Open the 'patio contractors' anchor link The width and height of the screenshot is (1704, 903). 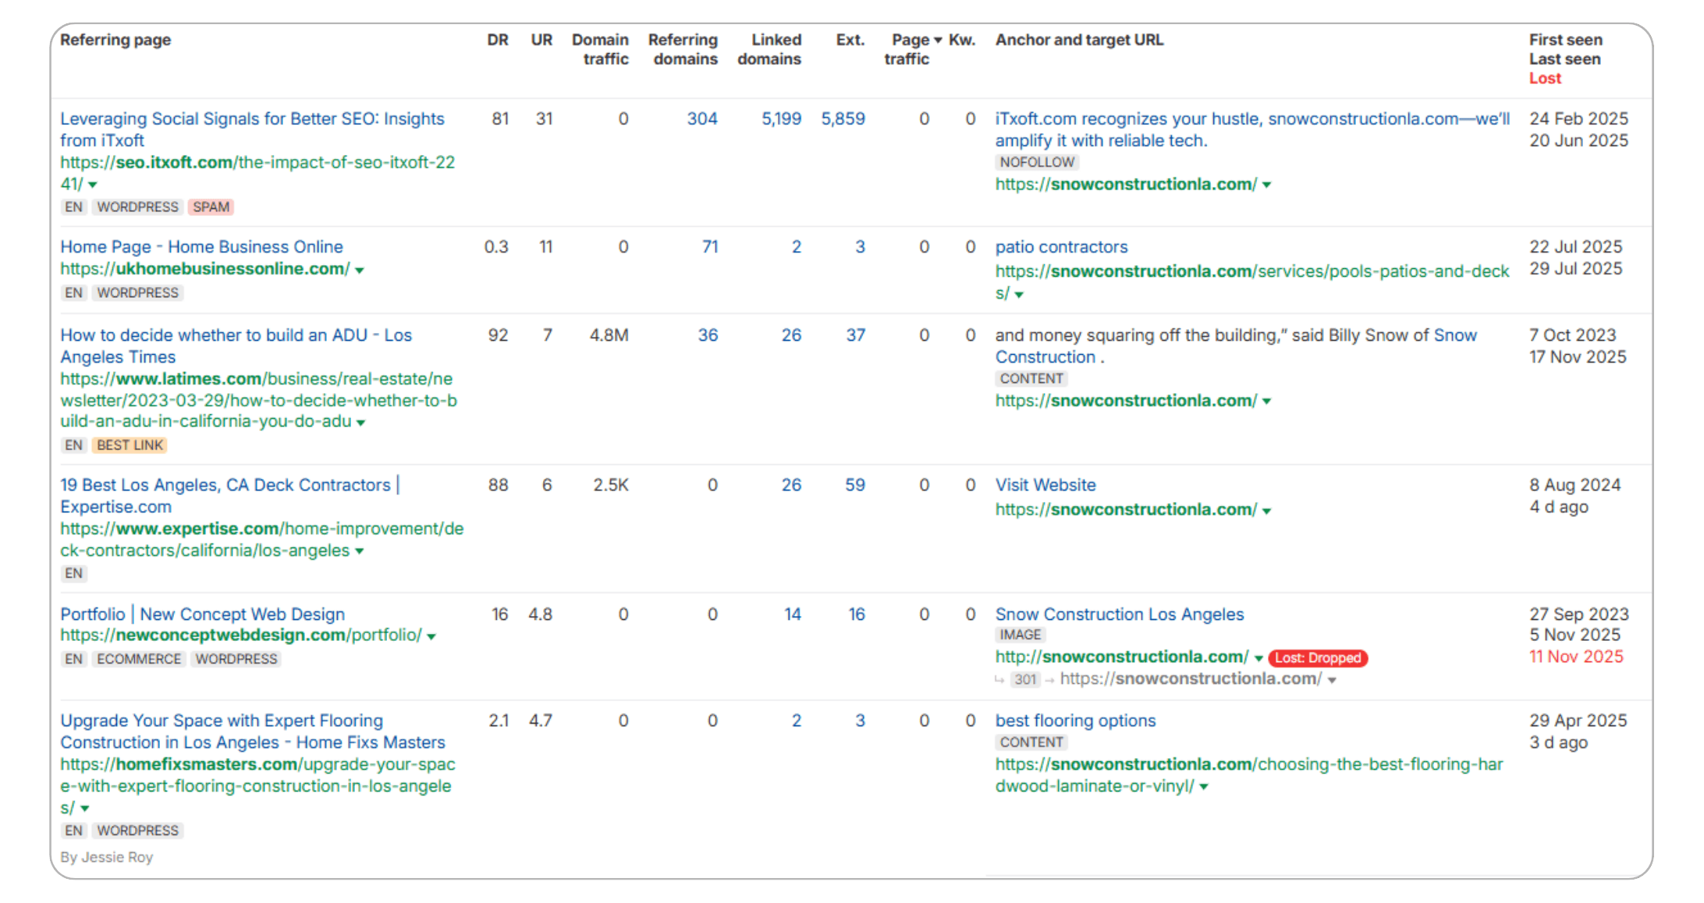coord(1061,246)
